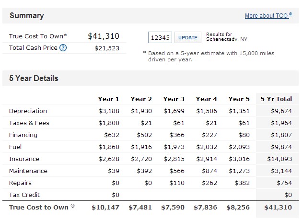Select the Insurance row label
Screen dimensions: 303x221
(24, 159)
